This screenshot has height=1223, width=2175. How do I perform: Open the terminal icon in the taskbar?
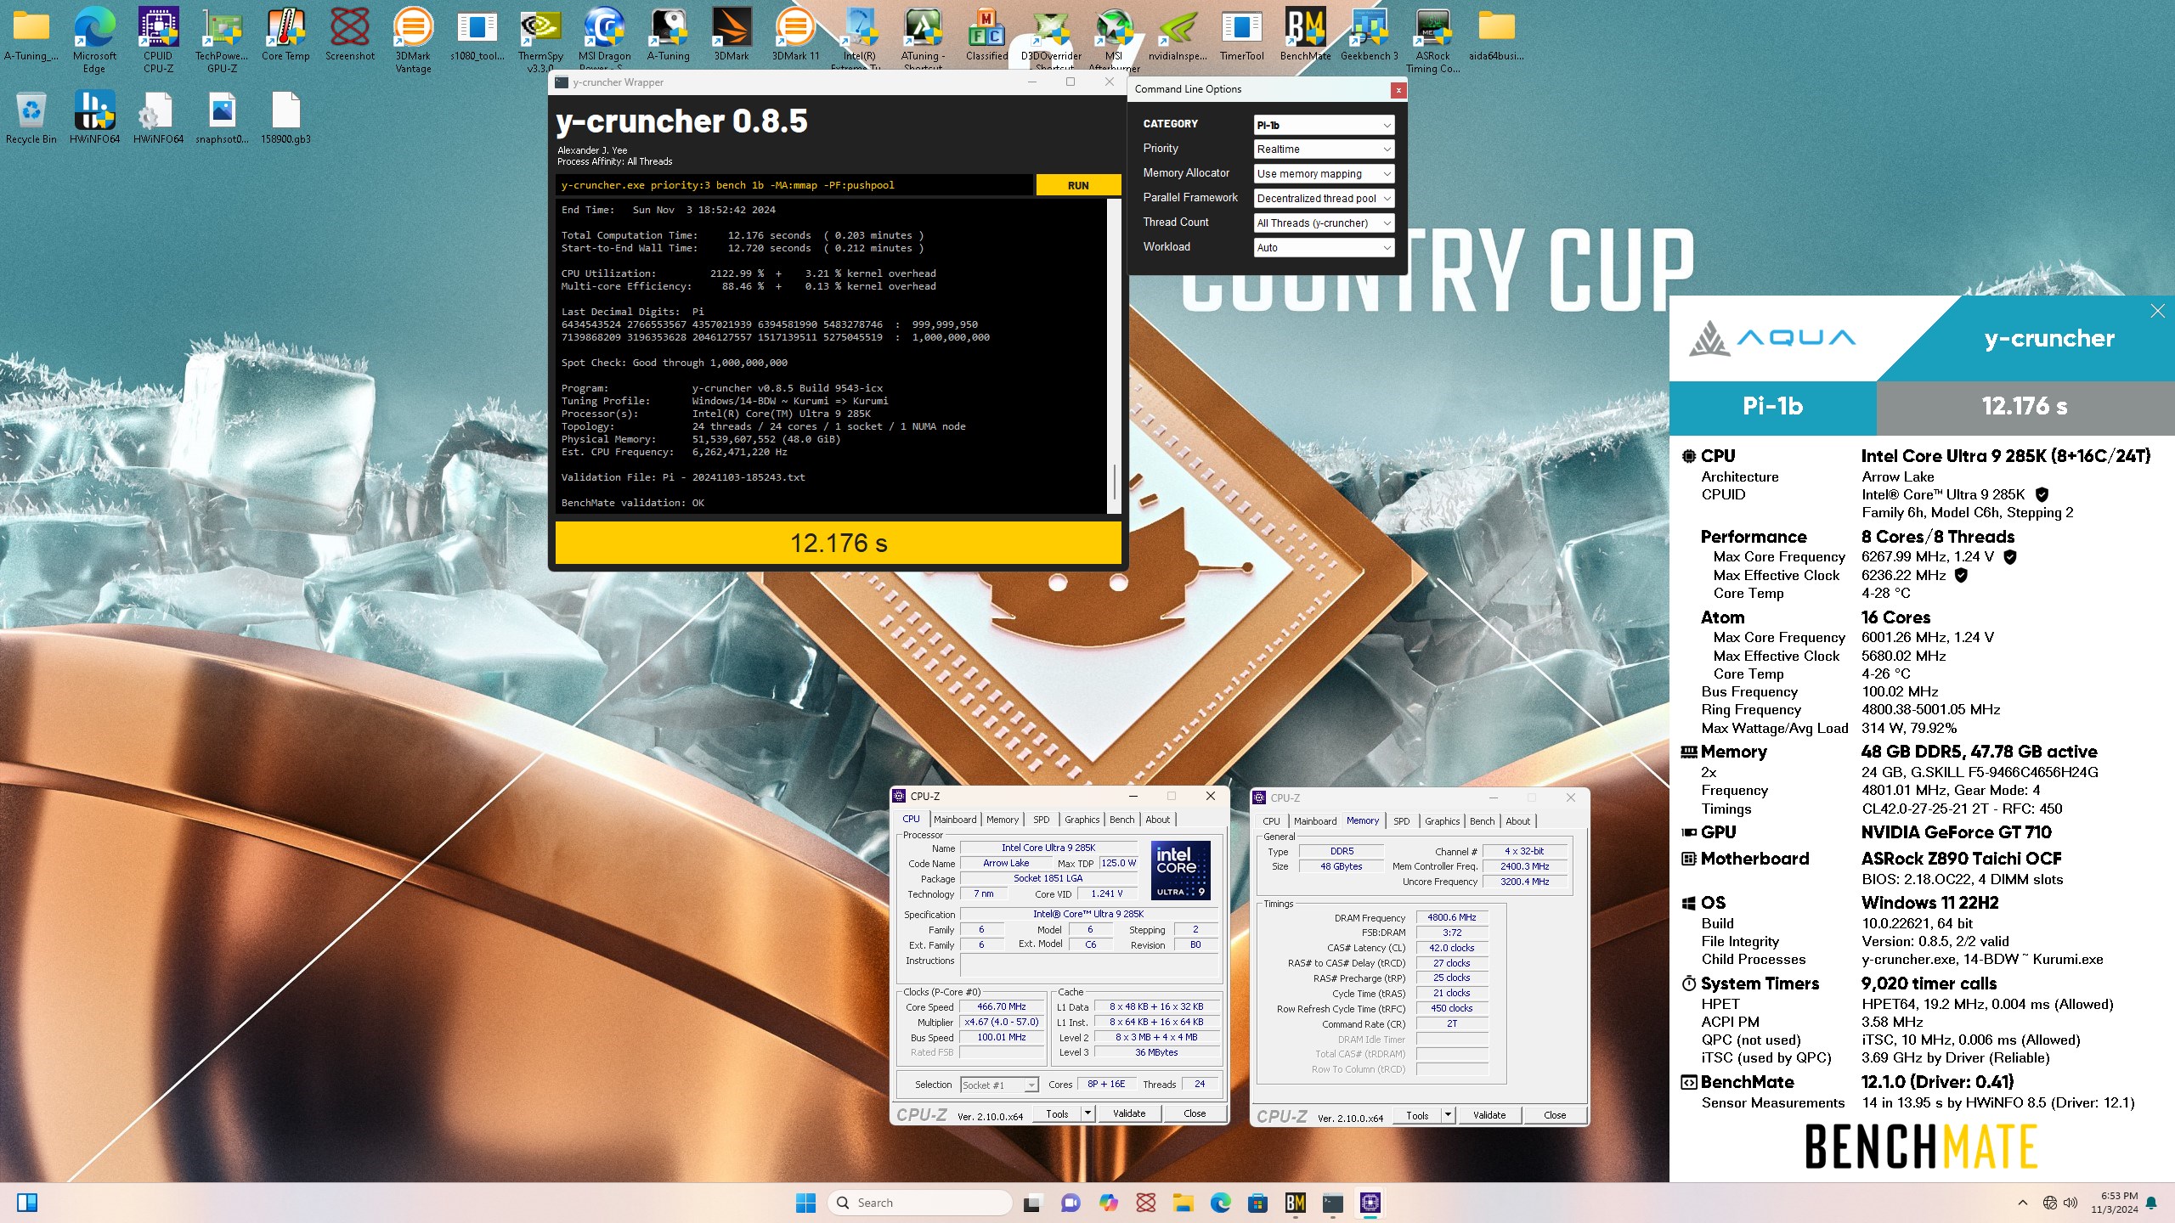point(1332,1203)
